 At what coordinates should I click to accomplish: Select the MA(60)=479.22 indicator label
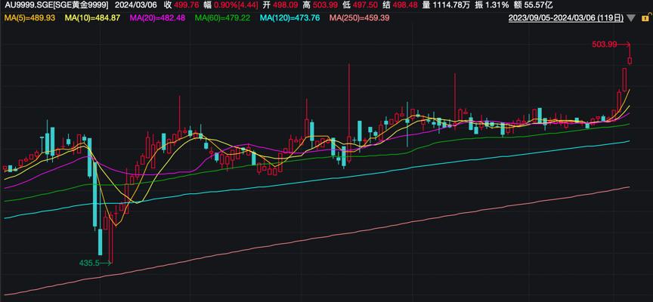222,18
